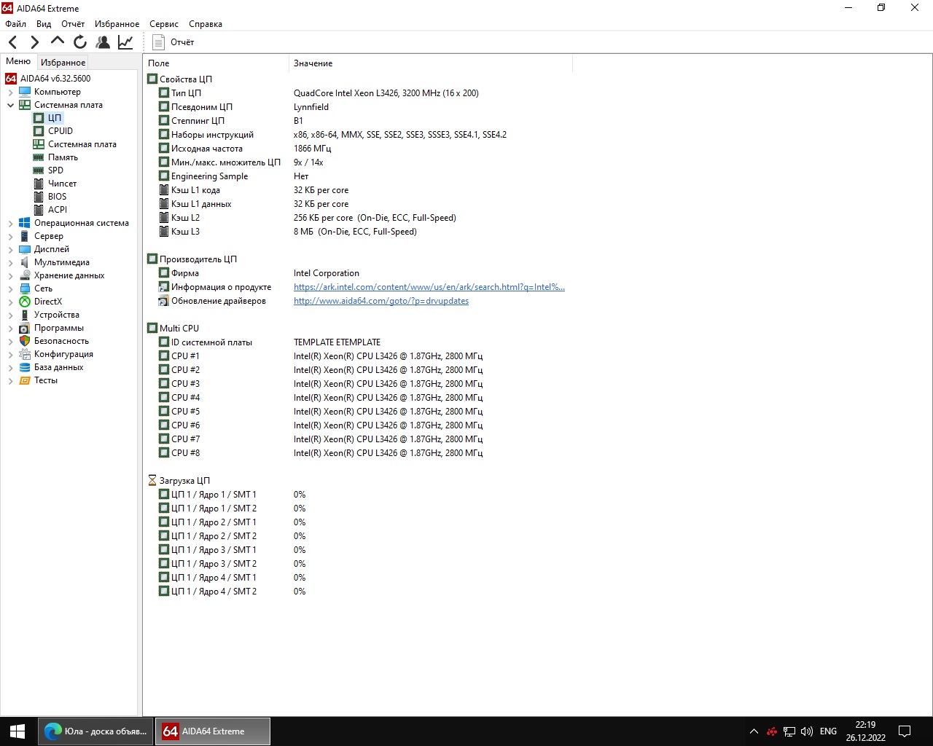
Task: Expand the DirectX tree node
Action: click(x=11, y=302)
